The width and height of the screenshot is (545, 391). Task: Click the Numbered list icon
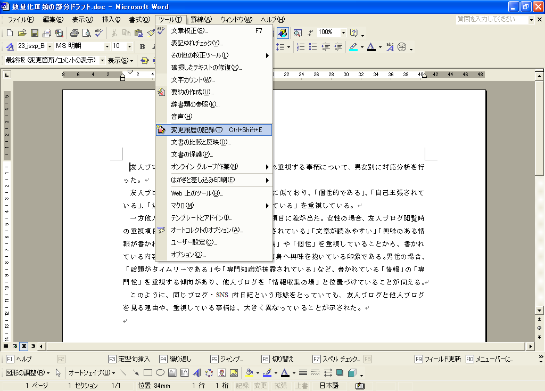[300, 47]
